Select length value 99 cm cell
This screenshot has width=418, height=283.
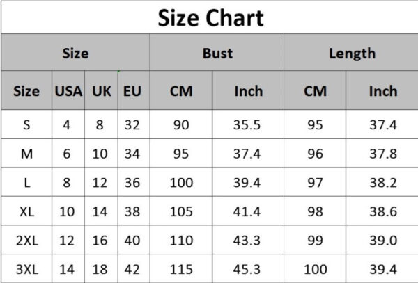tap(315, 240)
